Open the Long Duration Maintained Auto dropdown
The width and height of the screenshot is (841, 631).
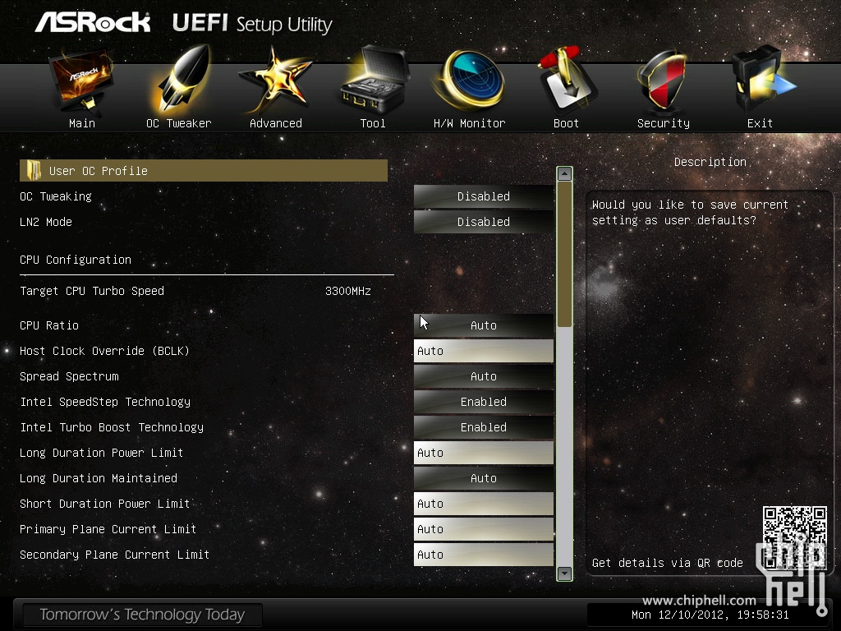click(x=483, y=478)
